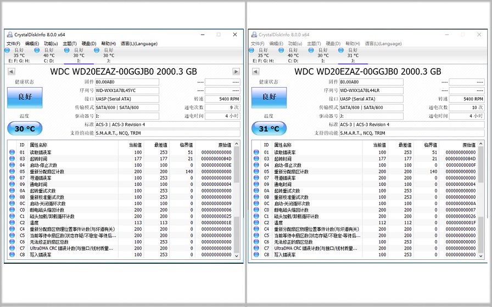
Task: Select 40 °C C: D: disk in right window
Action: click(x=293, y=55)
